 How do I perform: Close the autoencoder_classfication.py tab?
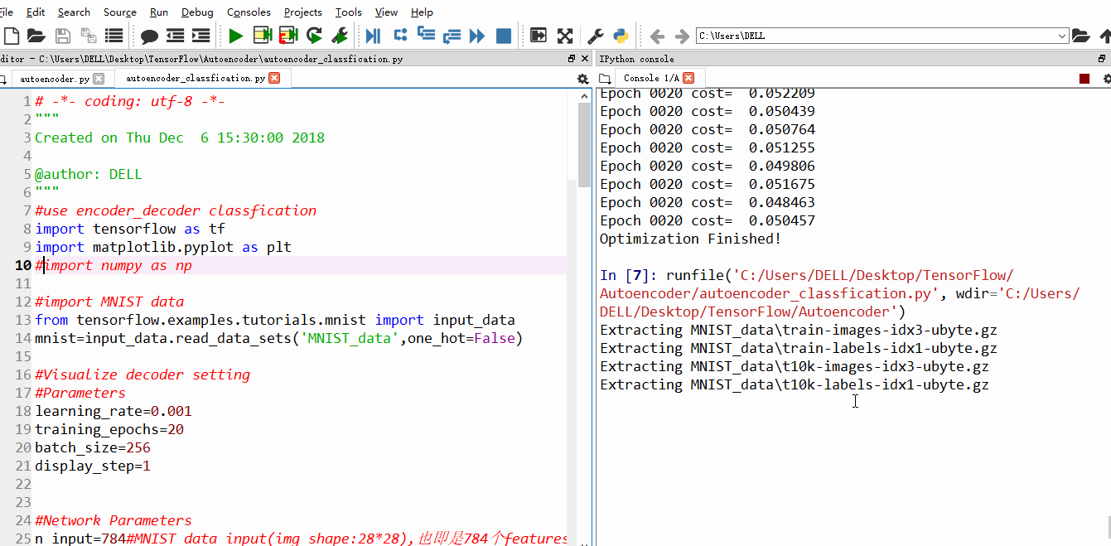coord(274,78)
